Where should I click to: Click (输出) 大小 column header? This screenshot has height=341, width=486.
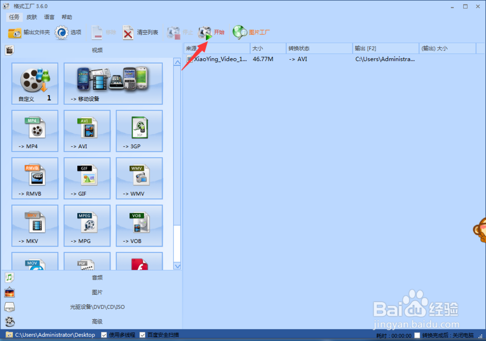pyautogui.click(x=447, y=49)
